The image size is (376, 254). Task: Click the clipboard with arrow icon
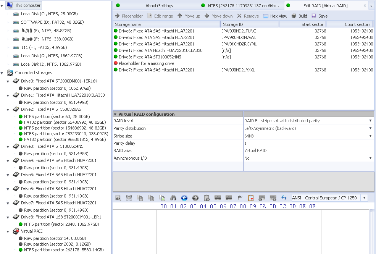click(207, 198)
